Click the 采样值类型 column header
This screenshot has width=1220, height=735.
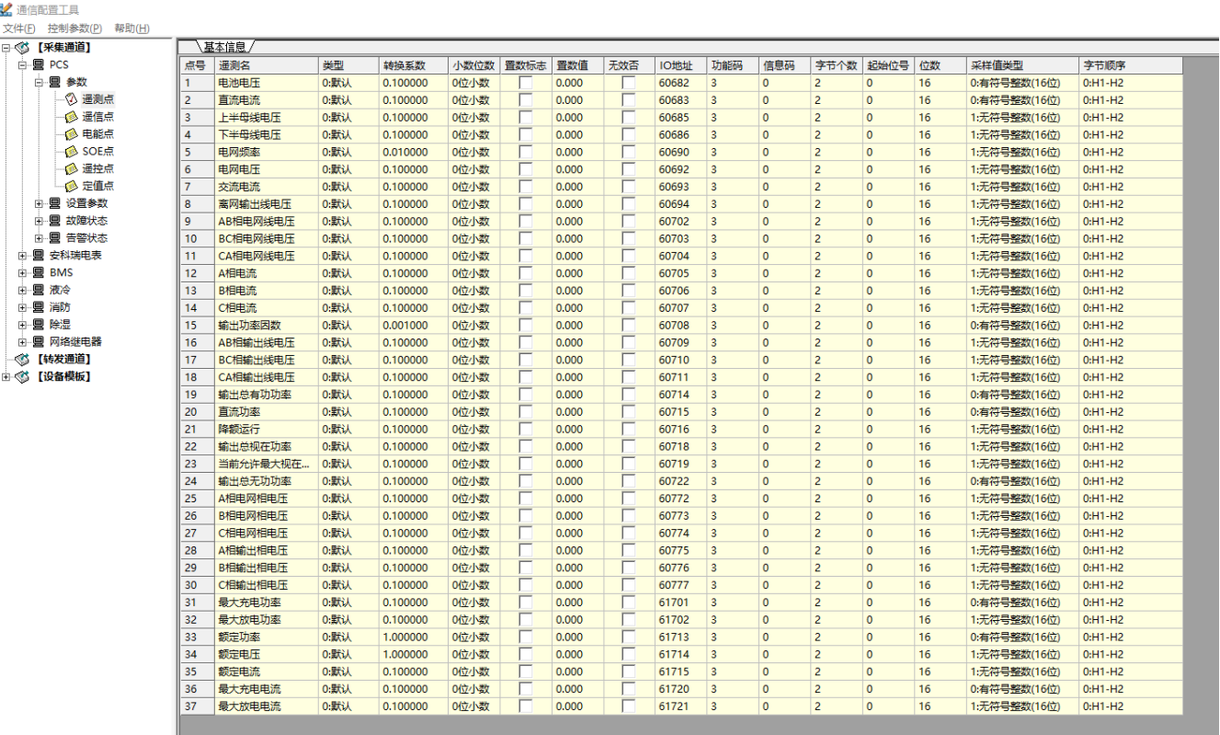tap(1023, 66)
